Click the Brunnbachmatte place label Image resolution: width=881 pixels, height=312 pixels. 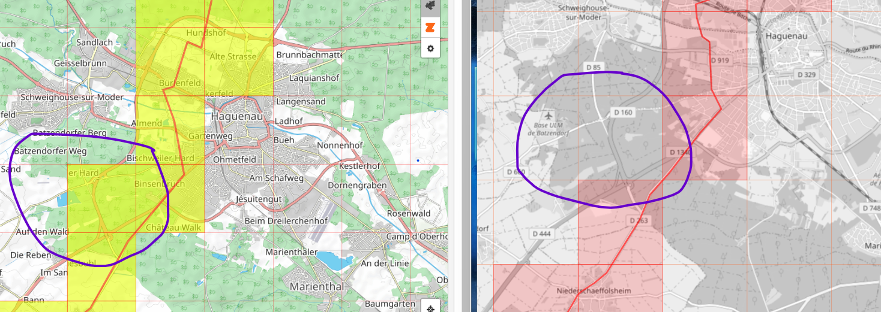coord(310,54)
